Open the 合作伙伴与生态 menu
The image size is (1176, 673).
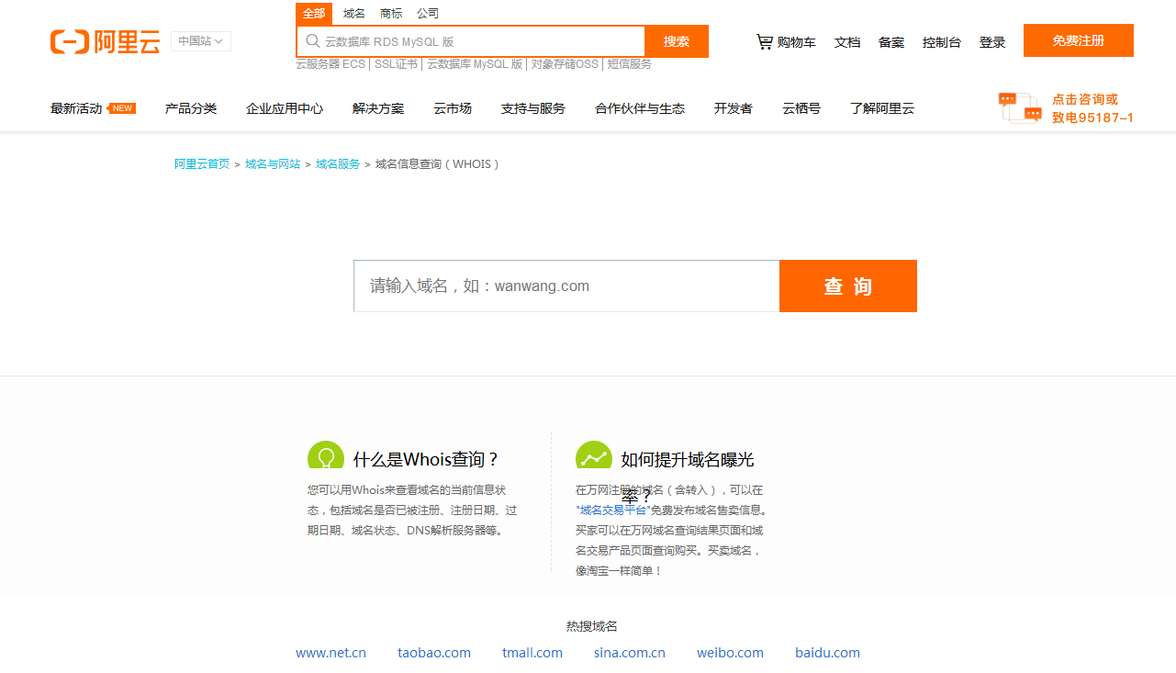tap(640, 108)
